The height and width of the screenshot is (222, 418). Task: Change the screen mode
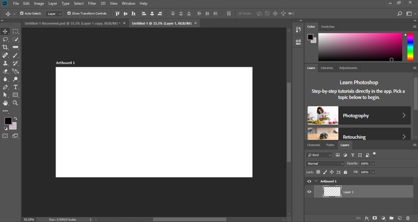pyautogui.click(x=15, y=136)
